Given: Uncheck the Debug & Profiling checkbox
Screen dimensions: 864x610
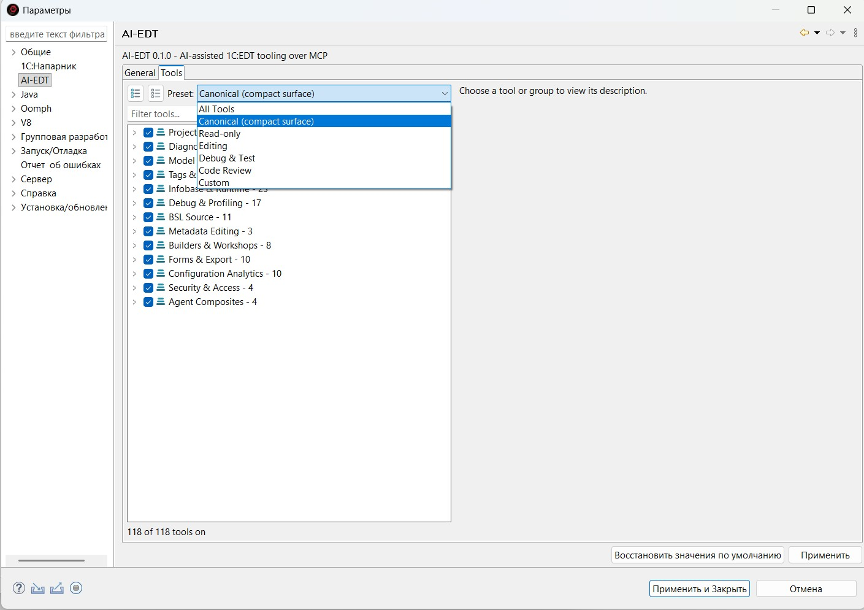Looking at the screenshot, I should click(x=148, y=203).
